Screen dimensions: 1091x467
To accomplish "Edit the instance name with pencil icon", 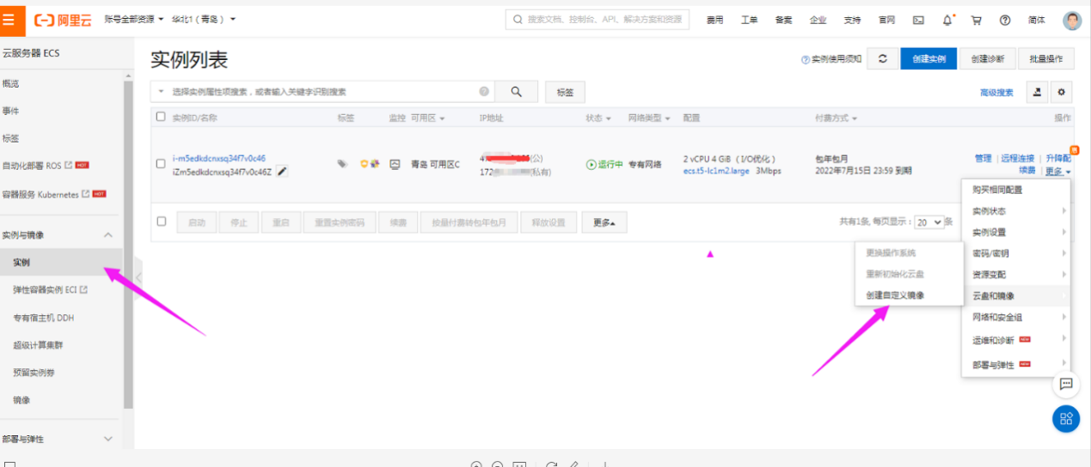I will [x=281, y=171].
